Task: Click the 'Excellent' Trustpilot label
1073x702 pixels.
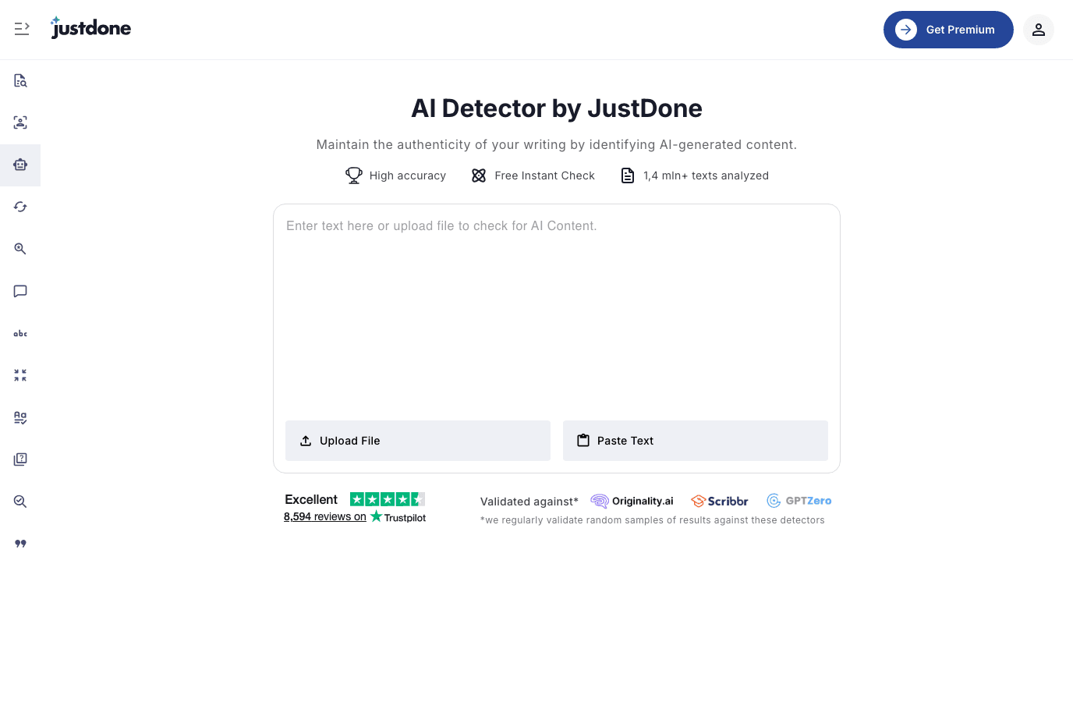Action: [x=311, y=499]
